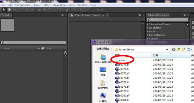Open the aftereffects folder location dropdown
The height and width of the screenshot is (103, 194).
click(167, 50)
